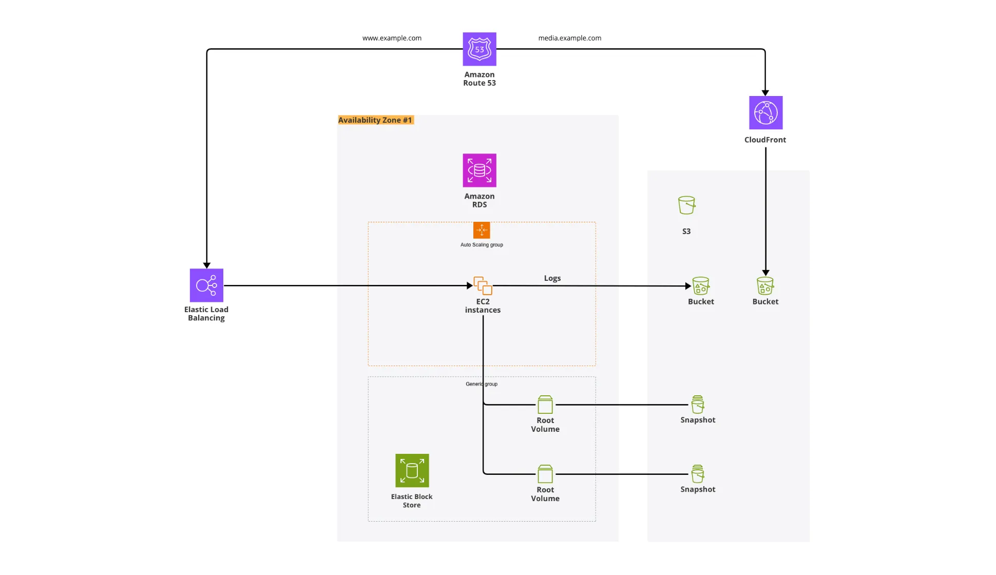Select the EC2 instances icon

[x=483, y=286]
